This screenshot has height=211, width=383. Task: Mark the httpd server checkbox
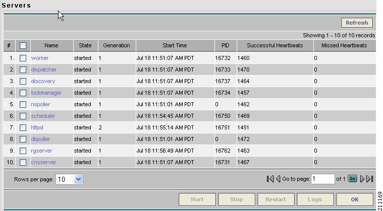[23, 127]
